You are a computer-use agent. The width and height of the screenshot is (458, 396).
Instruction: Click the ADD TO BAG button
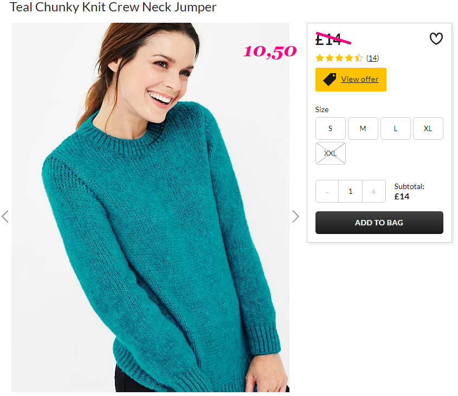[379, 223]
